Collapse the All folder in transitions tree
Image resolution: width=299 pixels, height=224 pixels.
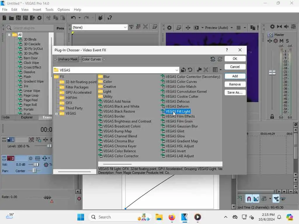pyautogui.click(x=9, y=35)
